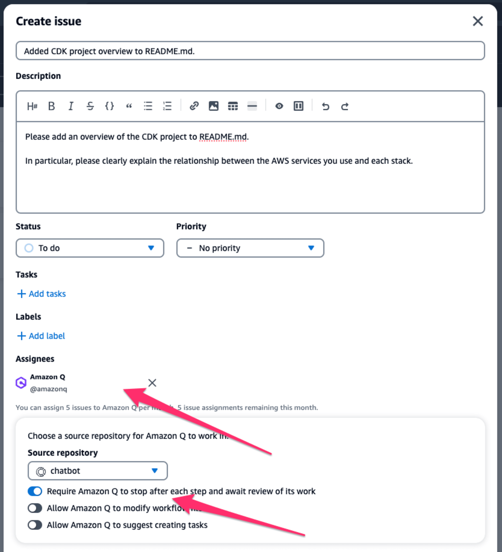Screen dimensions: 502x552
Task: Create a bulleted list
Action: pyautogui.click(x=148, y=106)
